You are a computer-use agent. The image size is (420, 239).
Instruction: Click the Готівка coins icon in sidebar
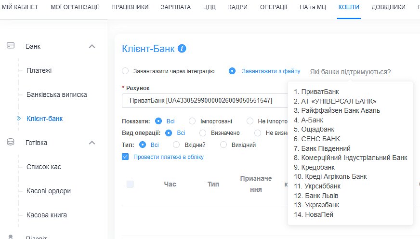(x=11, y=142)
